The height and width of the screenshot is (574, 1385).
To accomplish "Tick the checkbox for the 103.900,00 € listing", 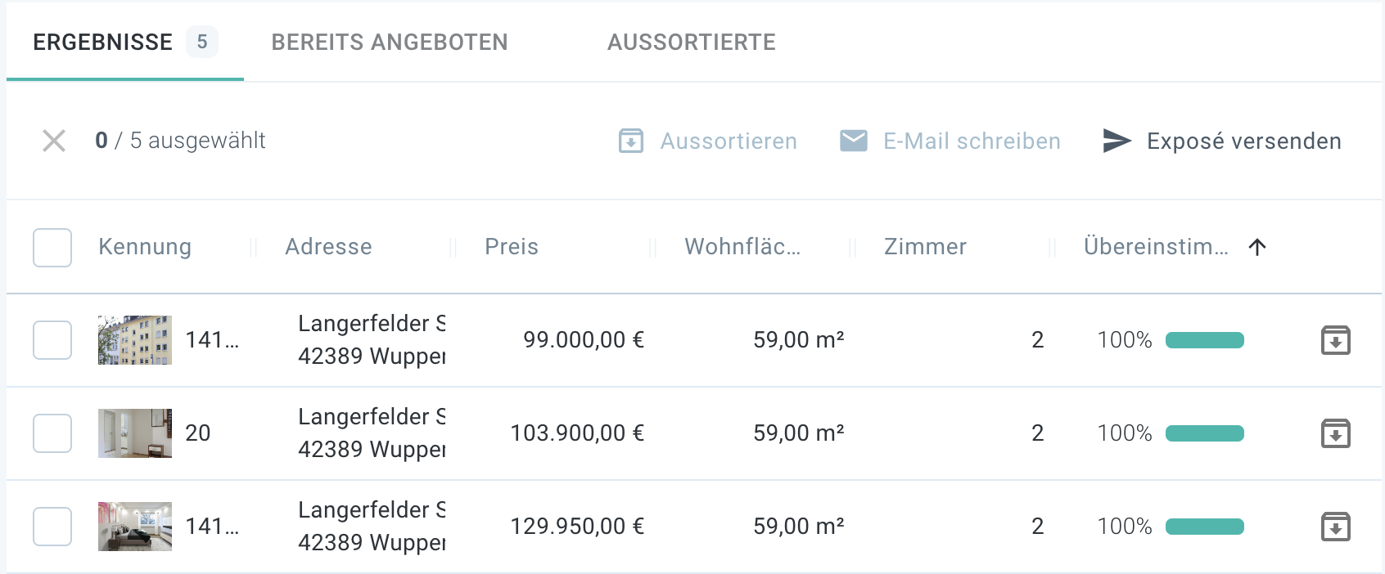I will pyautogui.click(x=52, y=433).
